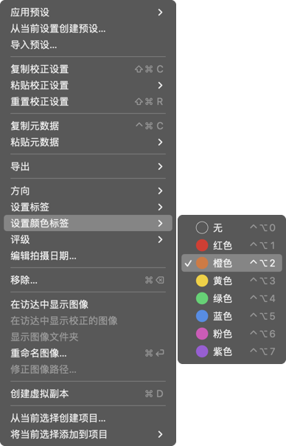
Task: Choose 在访达中显示图像
Action: click(88, 305)
